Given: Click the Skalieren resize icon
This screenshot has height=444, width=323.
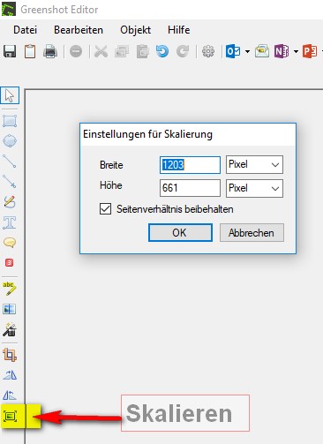Looking at the screenshot, I should coord(10,416).
